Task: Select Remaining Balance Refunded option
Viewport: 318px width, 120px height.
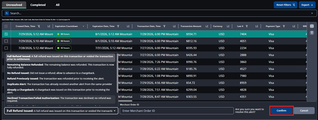Action: coord(60,66)
